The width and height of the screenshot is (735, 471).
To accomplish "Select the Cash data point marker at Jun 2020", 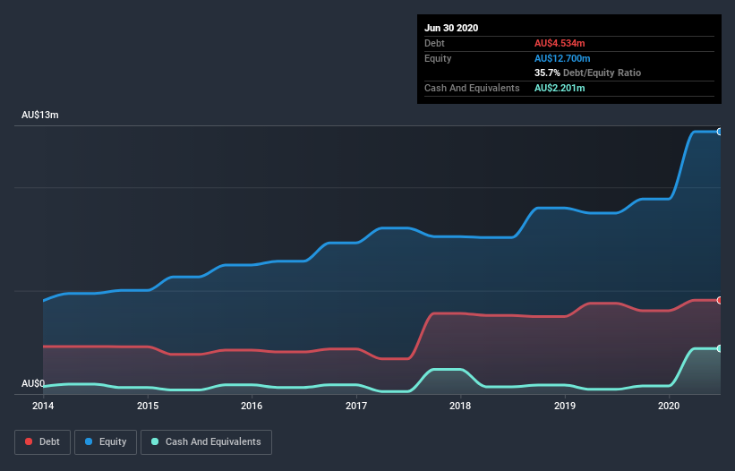I will [x=719, y=348].
